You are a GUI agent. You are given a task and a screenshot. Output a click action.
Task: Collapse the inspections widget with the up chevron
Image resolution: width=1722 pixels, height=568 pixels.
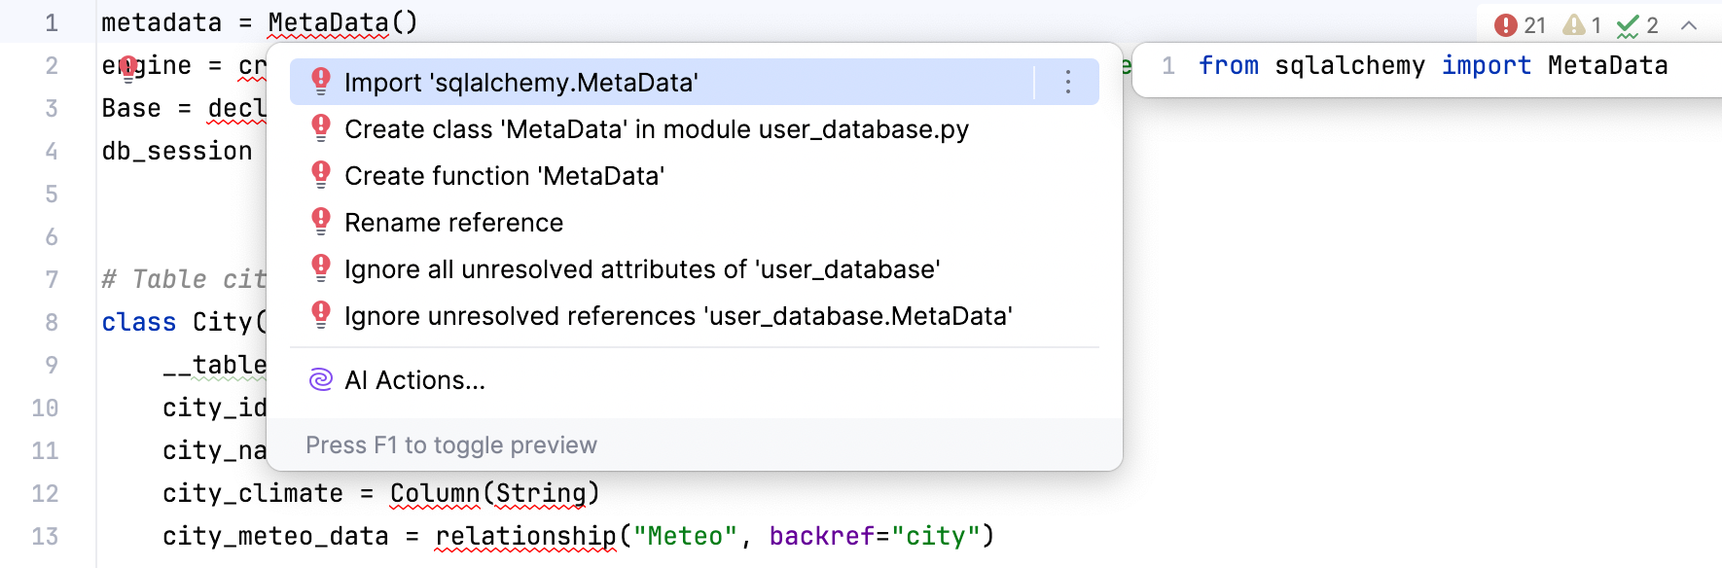pos(1690,24)
